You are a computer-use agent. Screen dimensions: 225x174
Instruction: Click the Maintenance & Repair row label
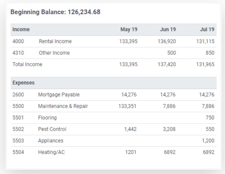coord(63,106)
